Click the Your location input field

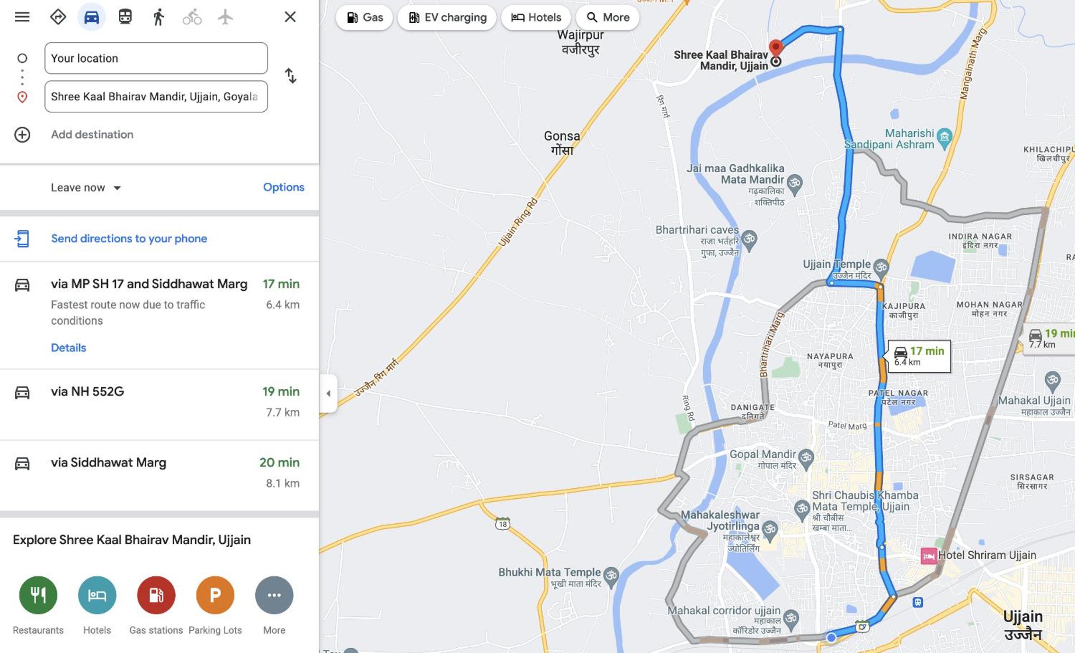[x=156, y=58]
